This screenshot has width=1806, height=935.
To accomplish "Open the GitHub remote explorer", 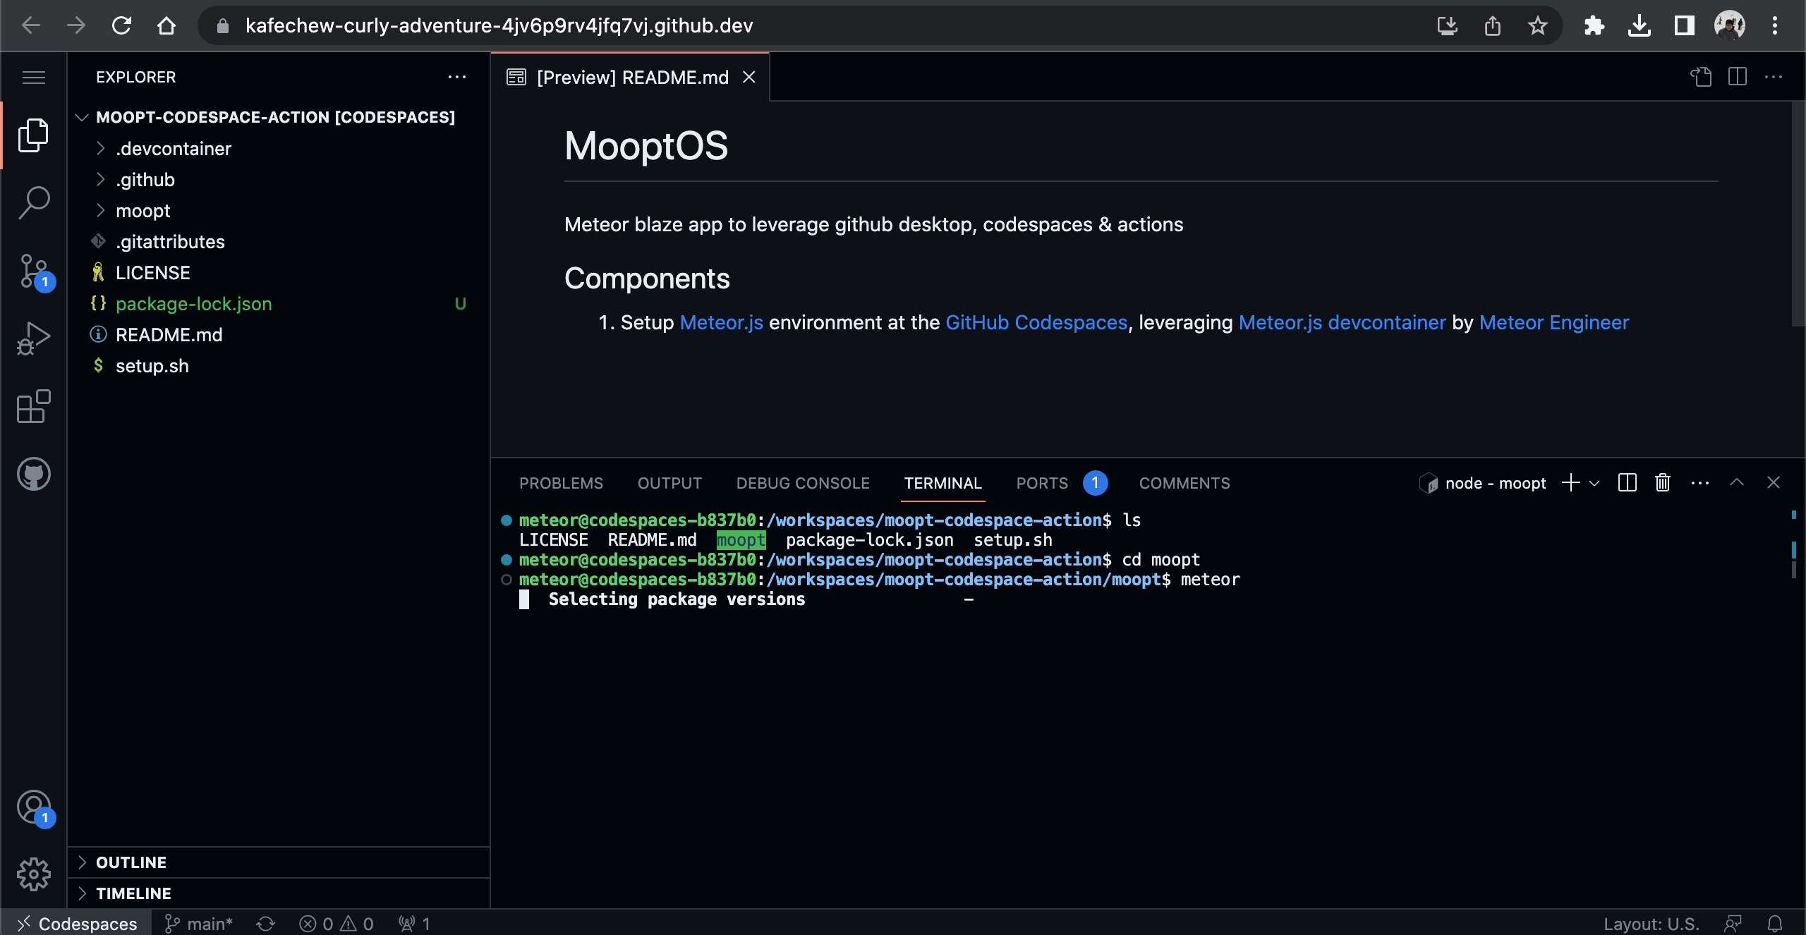I will click(x=33, y=473).
